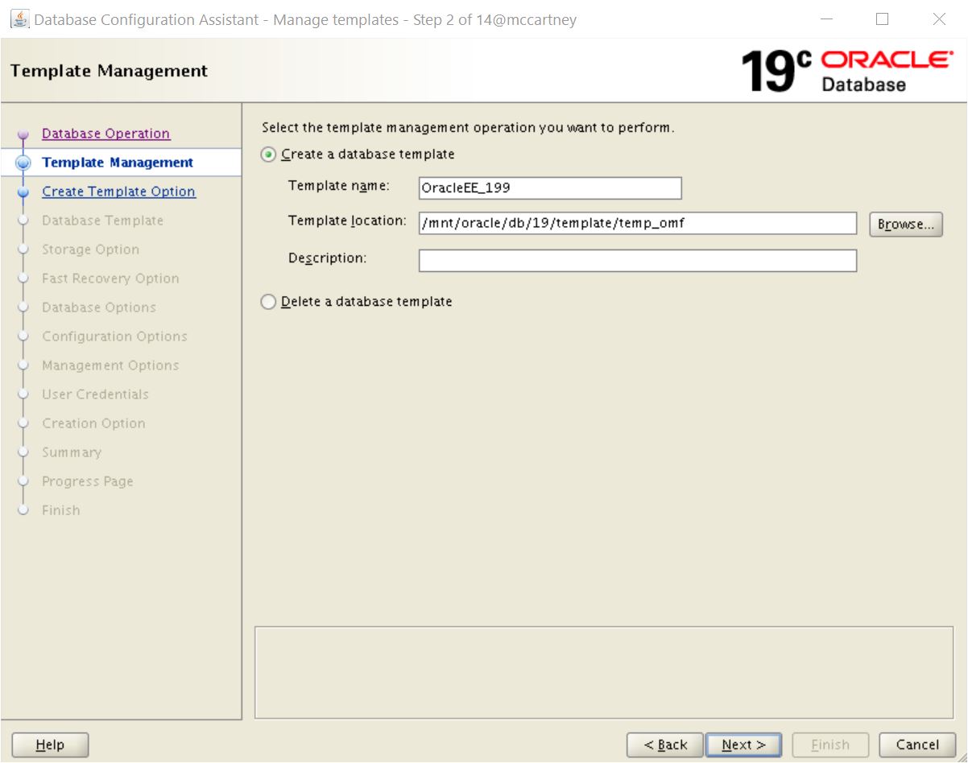The width and height of the screenshot is (968, 763).
Task: Click the Java icon in title bar
Action: (x=19, y=19)
